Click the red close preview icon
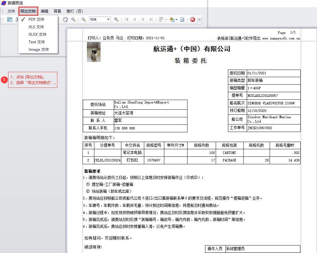Image resolution: width=317 pixels, height=253 pixels. 193,19
